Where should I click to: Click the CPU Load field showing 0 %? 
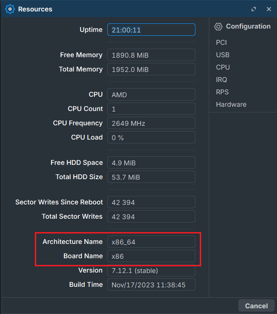(x=151, y=137)
